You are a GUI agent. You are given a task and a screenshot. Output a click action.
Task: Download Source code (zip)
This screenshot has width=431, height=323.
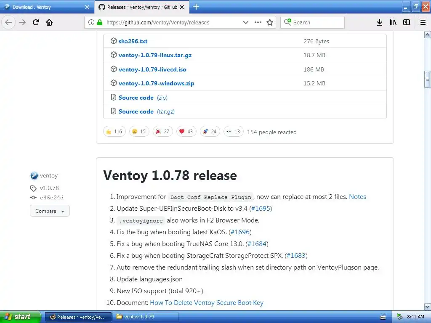143,98
